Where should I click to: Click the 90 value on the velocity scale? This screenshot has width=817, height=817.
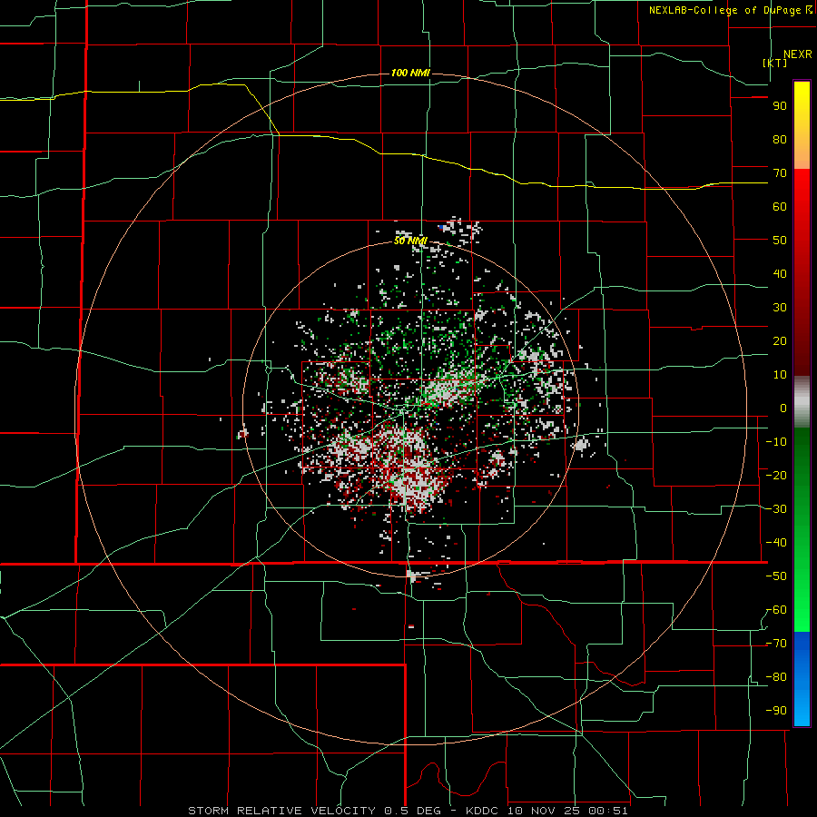tap(780, 106)
